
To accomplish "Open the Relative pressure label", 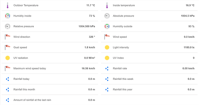I will 24,26.
